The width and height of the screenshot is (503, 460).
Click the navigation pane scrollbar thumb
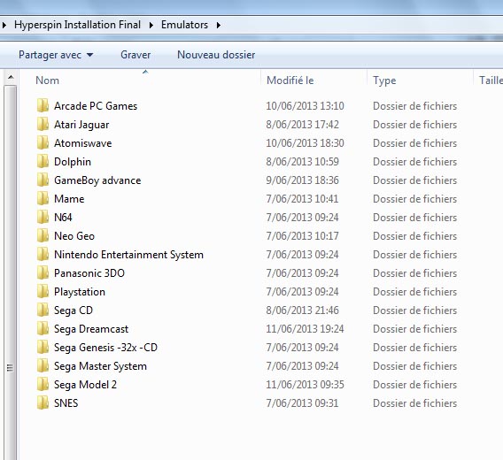point(11,272)
